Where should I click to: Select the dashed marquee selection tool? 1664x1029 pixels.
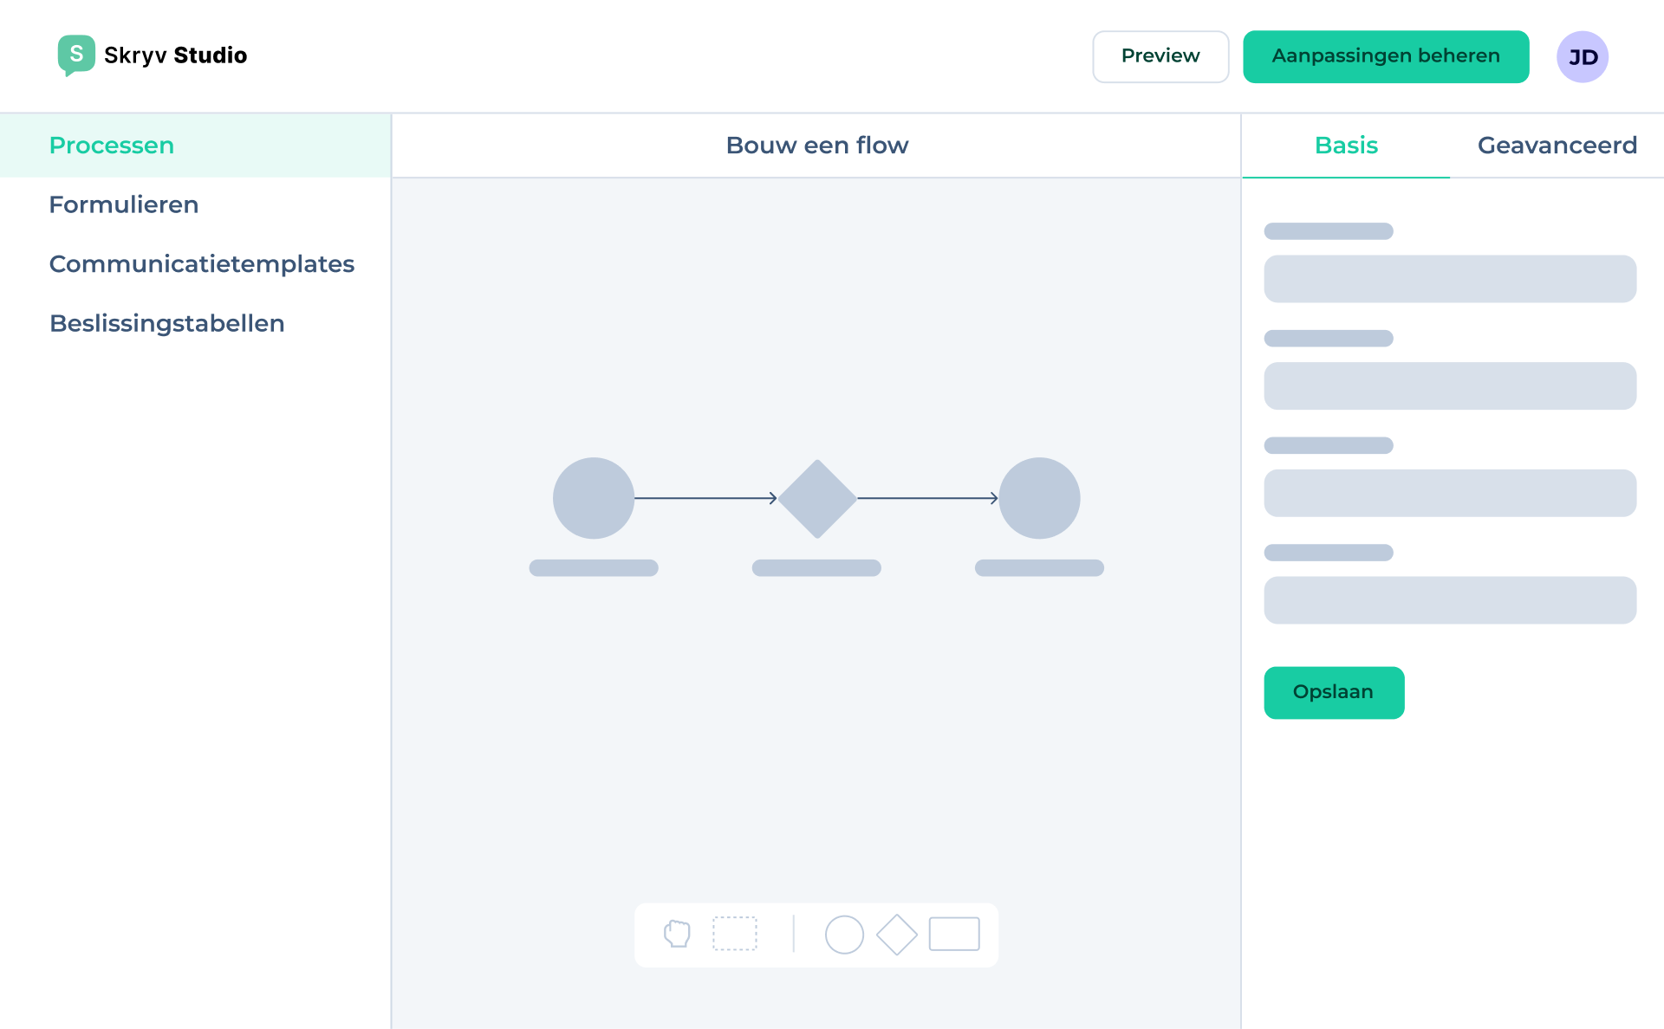point(734,934)
